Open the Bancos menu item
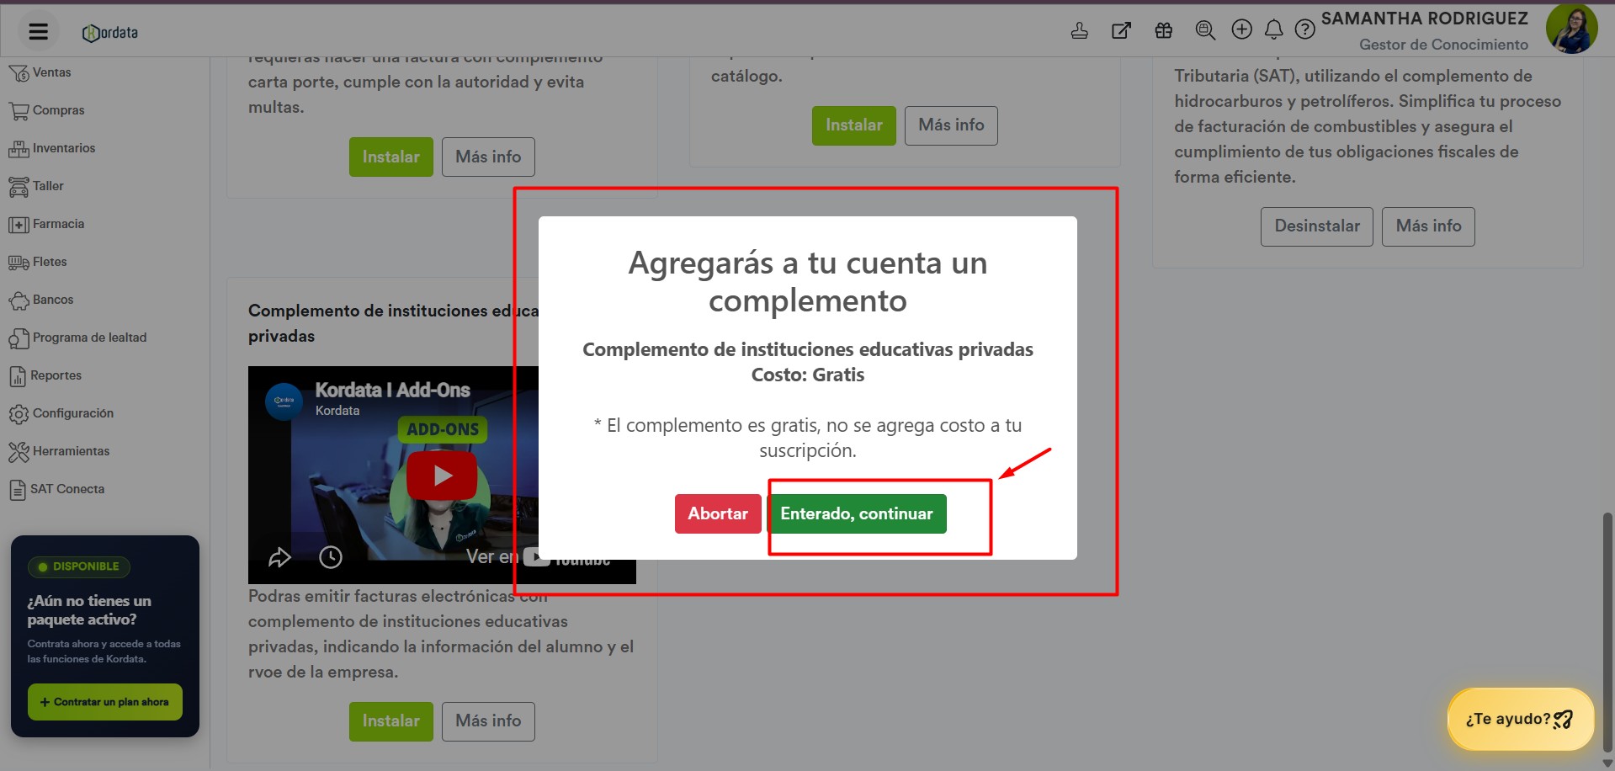Viewport: 1615px width, 771px height. pos(53,300)
